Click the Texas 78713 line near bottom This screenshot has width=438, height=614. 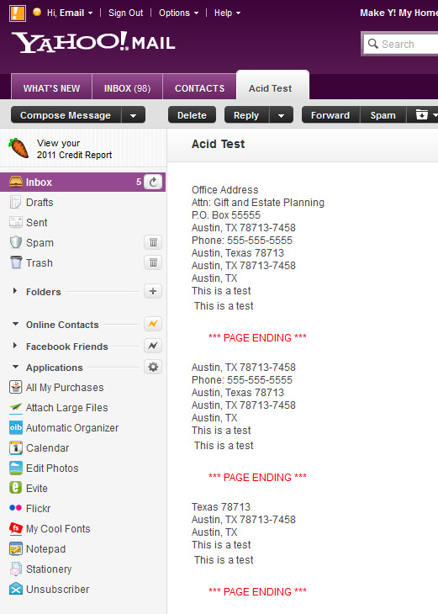[221, 506]
